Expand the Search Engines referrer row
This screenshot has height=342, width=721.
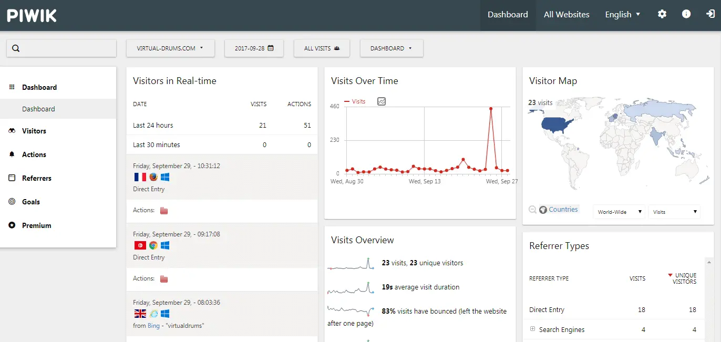point(532,329)
